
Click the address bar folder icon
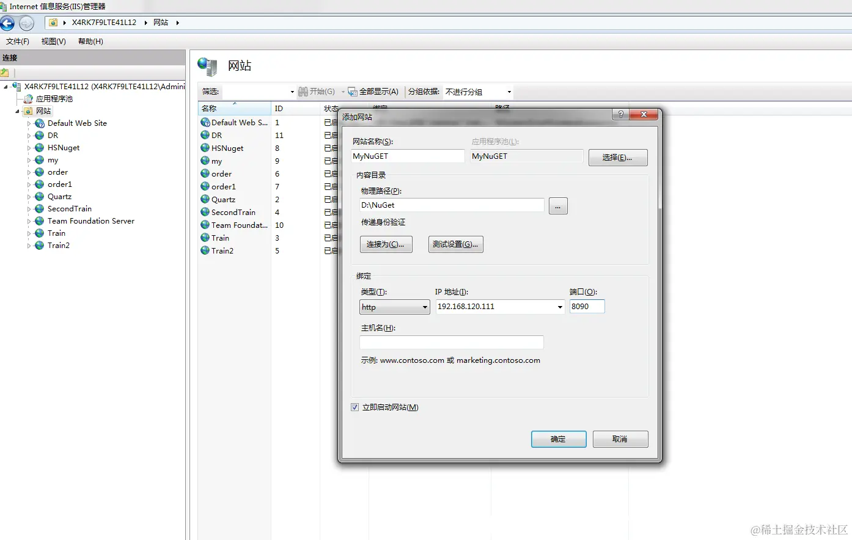54,23
